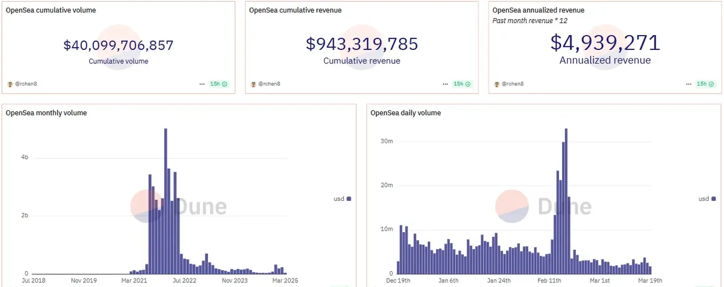Screen dimensions: 724x287
Task: Toggle the usd legend swatch in daily volume chart
Action: [x=713, y=199]
